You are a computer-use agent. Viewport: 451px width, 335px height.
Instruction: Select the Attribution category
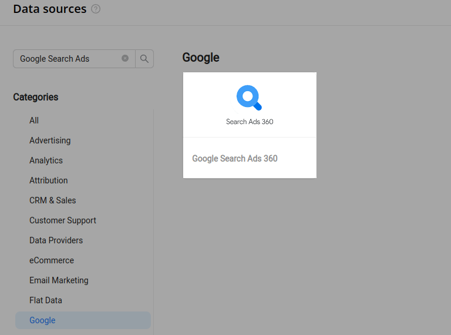[x=49, y=180]
